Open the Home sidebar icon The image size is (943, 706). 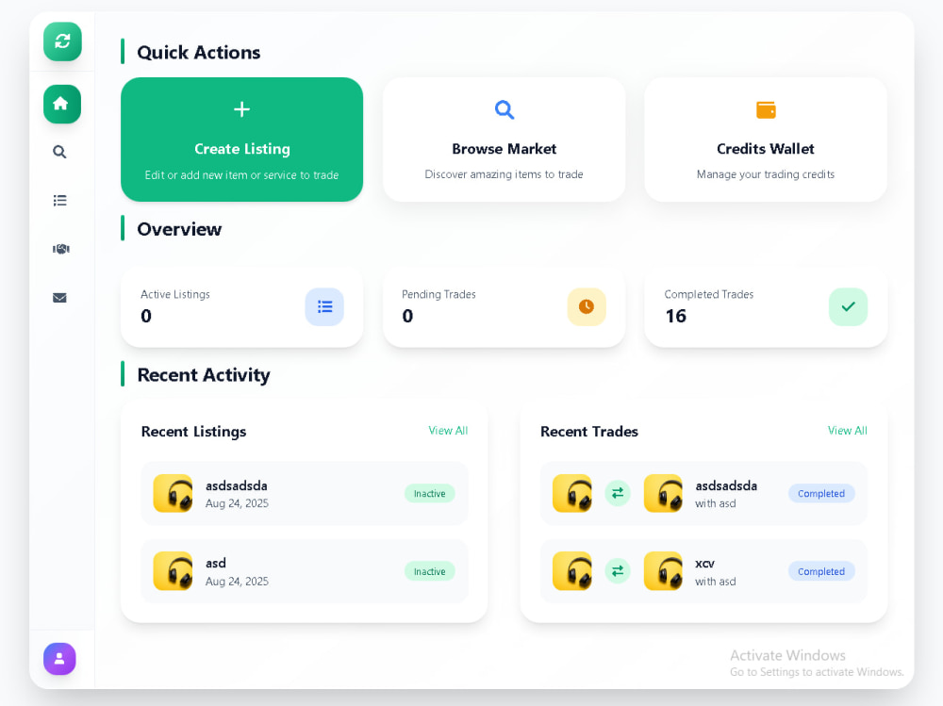(x=62, y=104)
